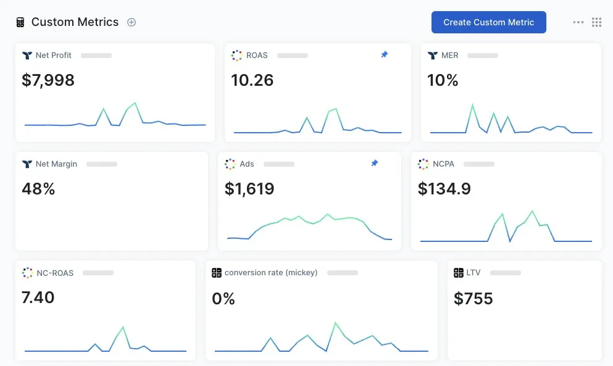613x366 pixels.
Task: Click the NC-ROAS card title
Action: coord(55,273)
